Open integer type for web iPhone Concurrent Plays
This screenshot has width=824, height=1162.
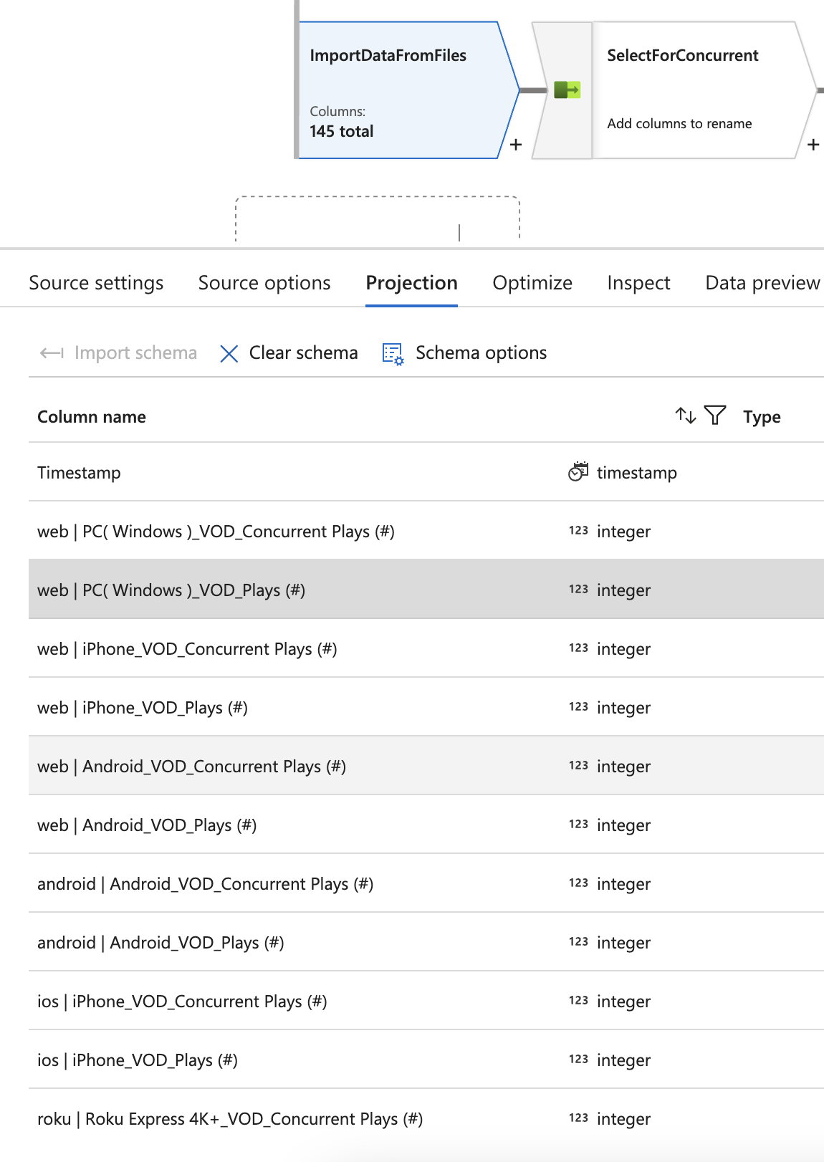pos(623,649)
